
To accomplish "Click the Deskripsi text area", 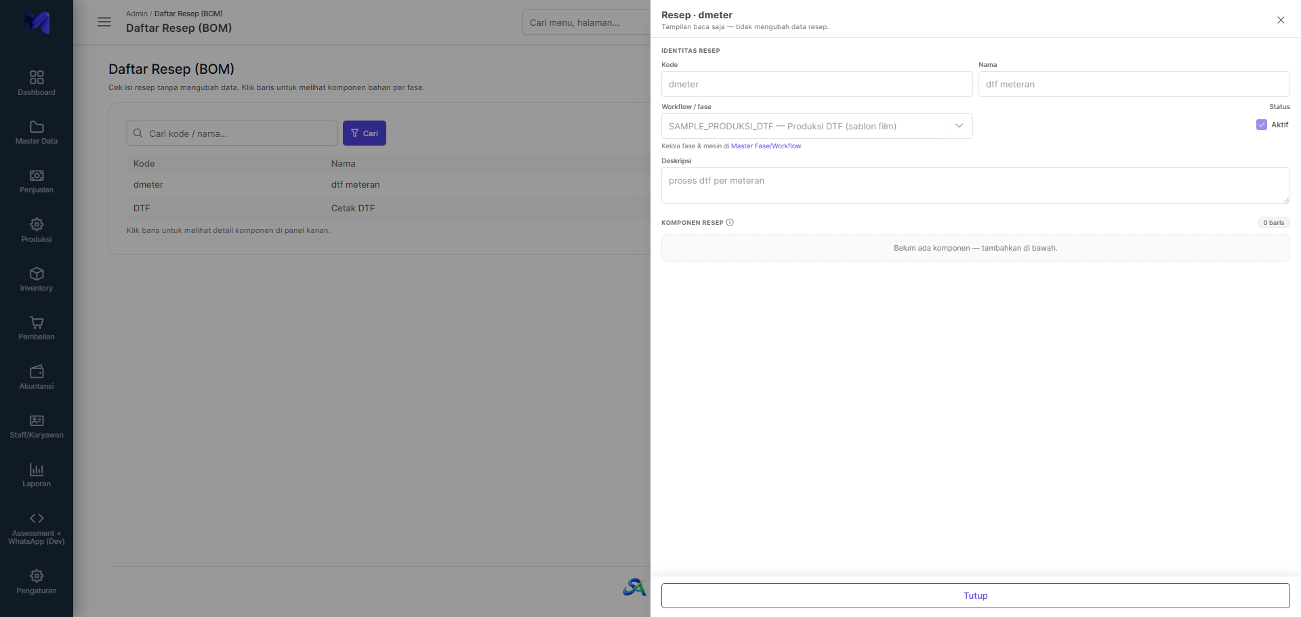I will [x=975, y=186].
